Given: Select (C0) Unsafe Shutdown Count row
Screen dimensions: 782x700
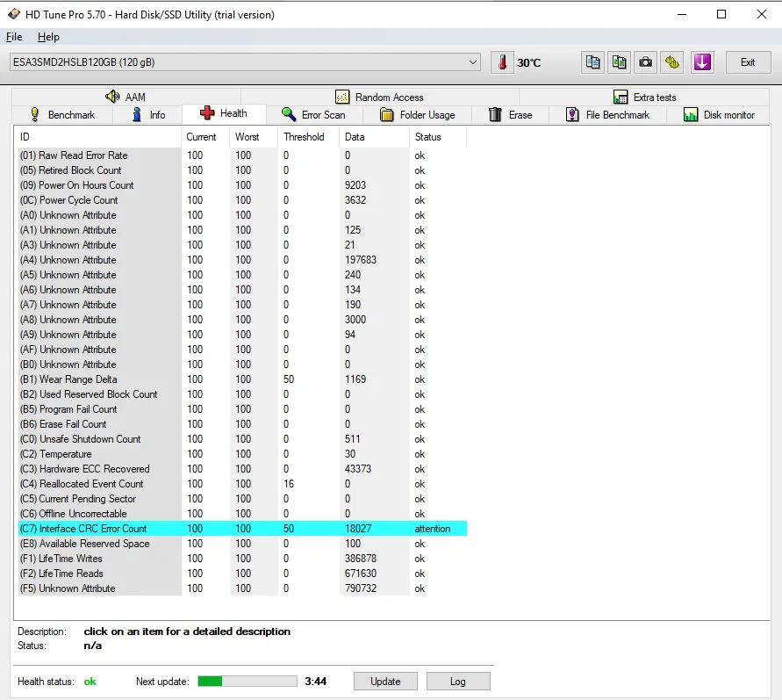Looking at the screenshot, I should coord(242,439).
